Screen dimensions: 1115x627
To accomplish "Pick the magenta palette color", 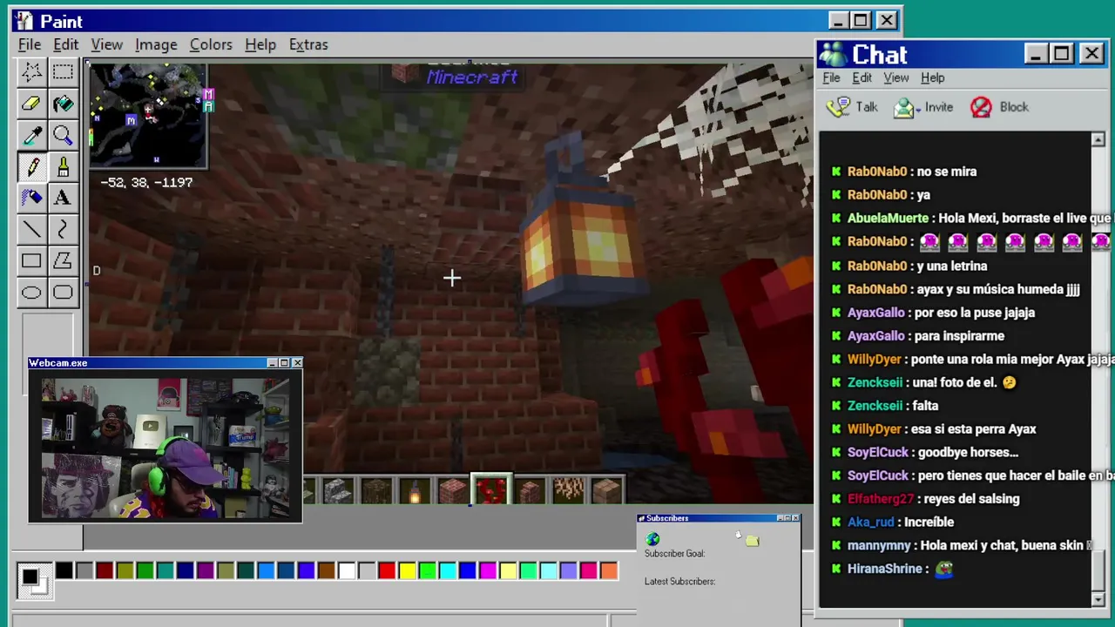I will 488,571.
